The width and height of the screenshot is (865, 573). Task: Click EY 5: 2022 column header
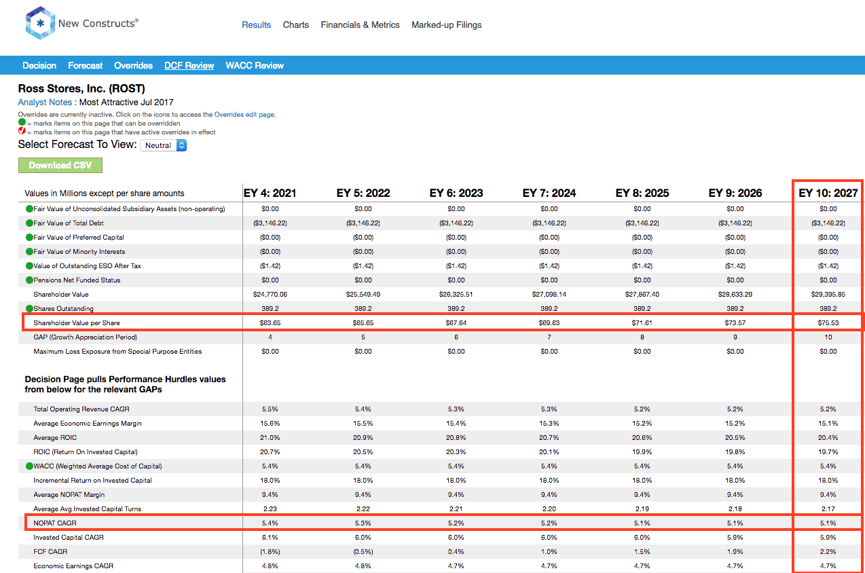pos(363,193)
